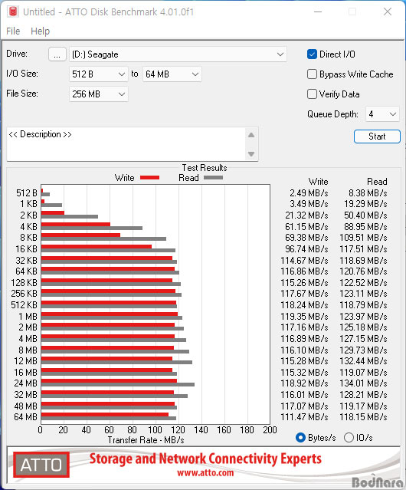The width and height of the screenshot is (406, 490).
Task: Click the ATTO logo in banner
Action: coord(41,465)
